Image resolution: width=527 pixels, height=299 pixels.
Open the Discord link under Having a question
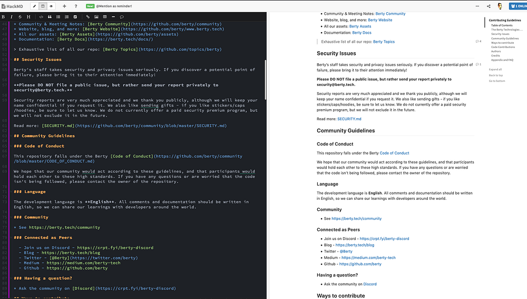pos(370,284)
